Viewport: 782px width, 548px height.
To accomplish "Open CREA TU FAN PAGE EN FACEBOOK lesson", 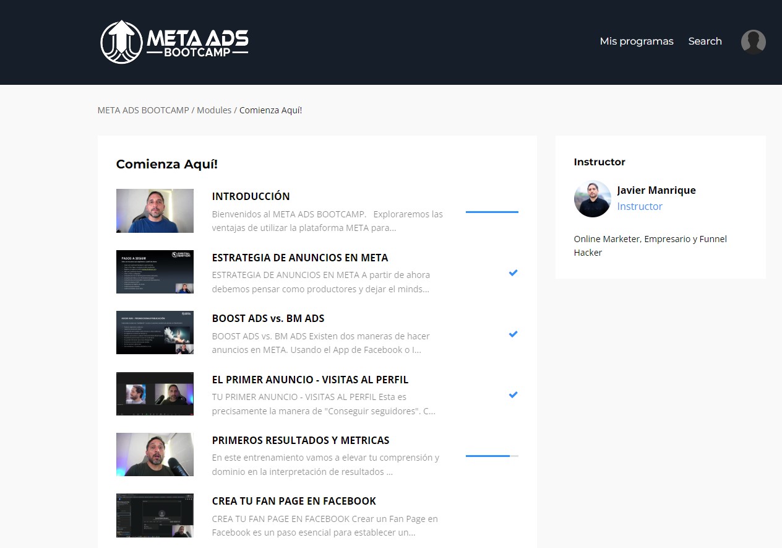I will [x=294, y=501].
